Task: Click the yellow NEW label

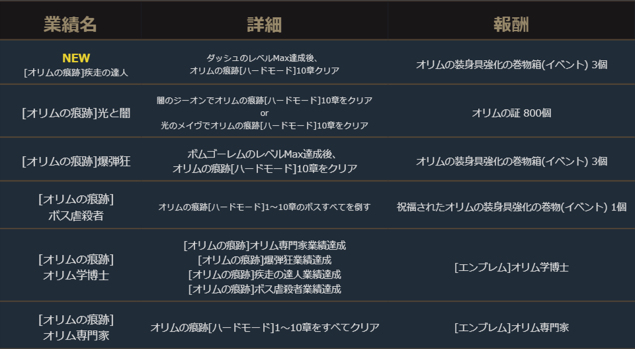Action: [76, 58]
